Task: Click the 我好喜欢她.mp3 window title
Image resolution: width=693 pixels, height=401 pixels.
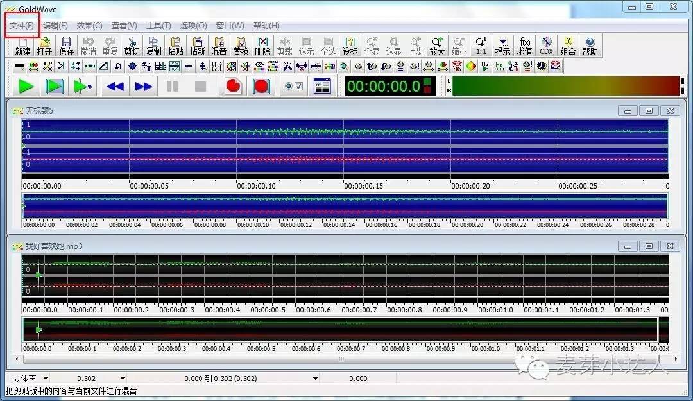Action: click(54, 246)
